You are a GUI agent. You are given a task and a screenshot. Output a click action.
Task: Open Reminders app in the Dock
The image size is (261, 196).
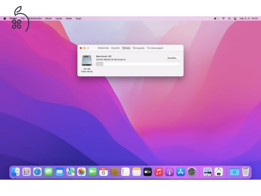[126, 172]
